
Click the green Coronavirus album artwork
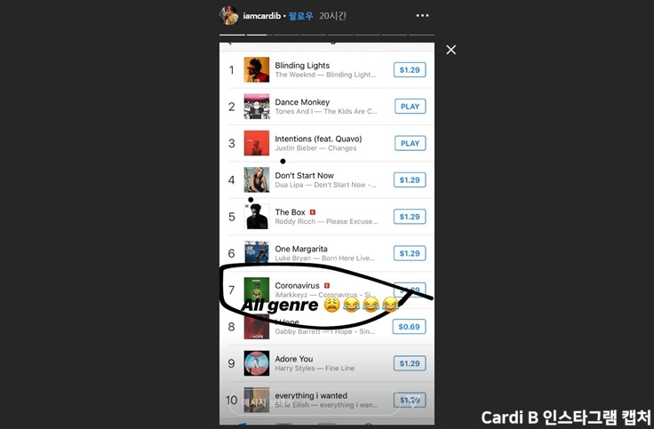click(x=257, y=289)
